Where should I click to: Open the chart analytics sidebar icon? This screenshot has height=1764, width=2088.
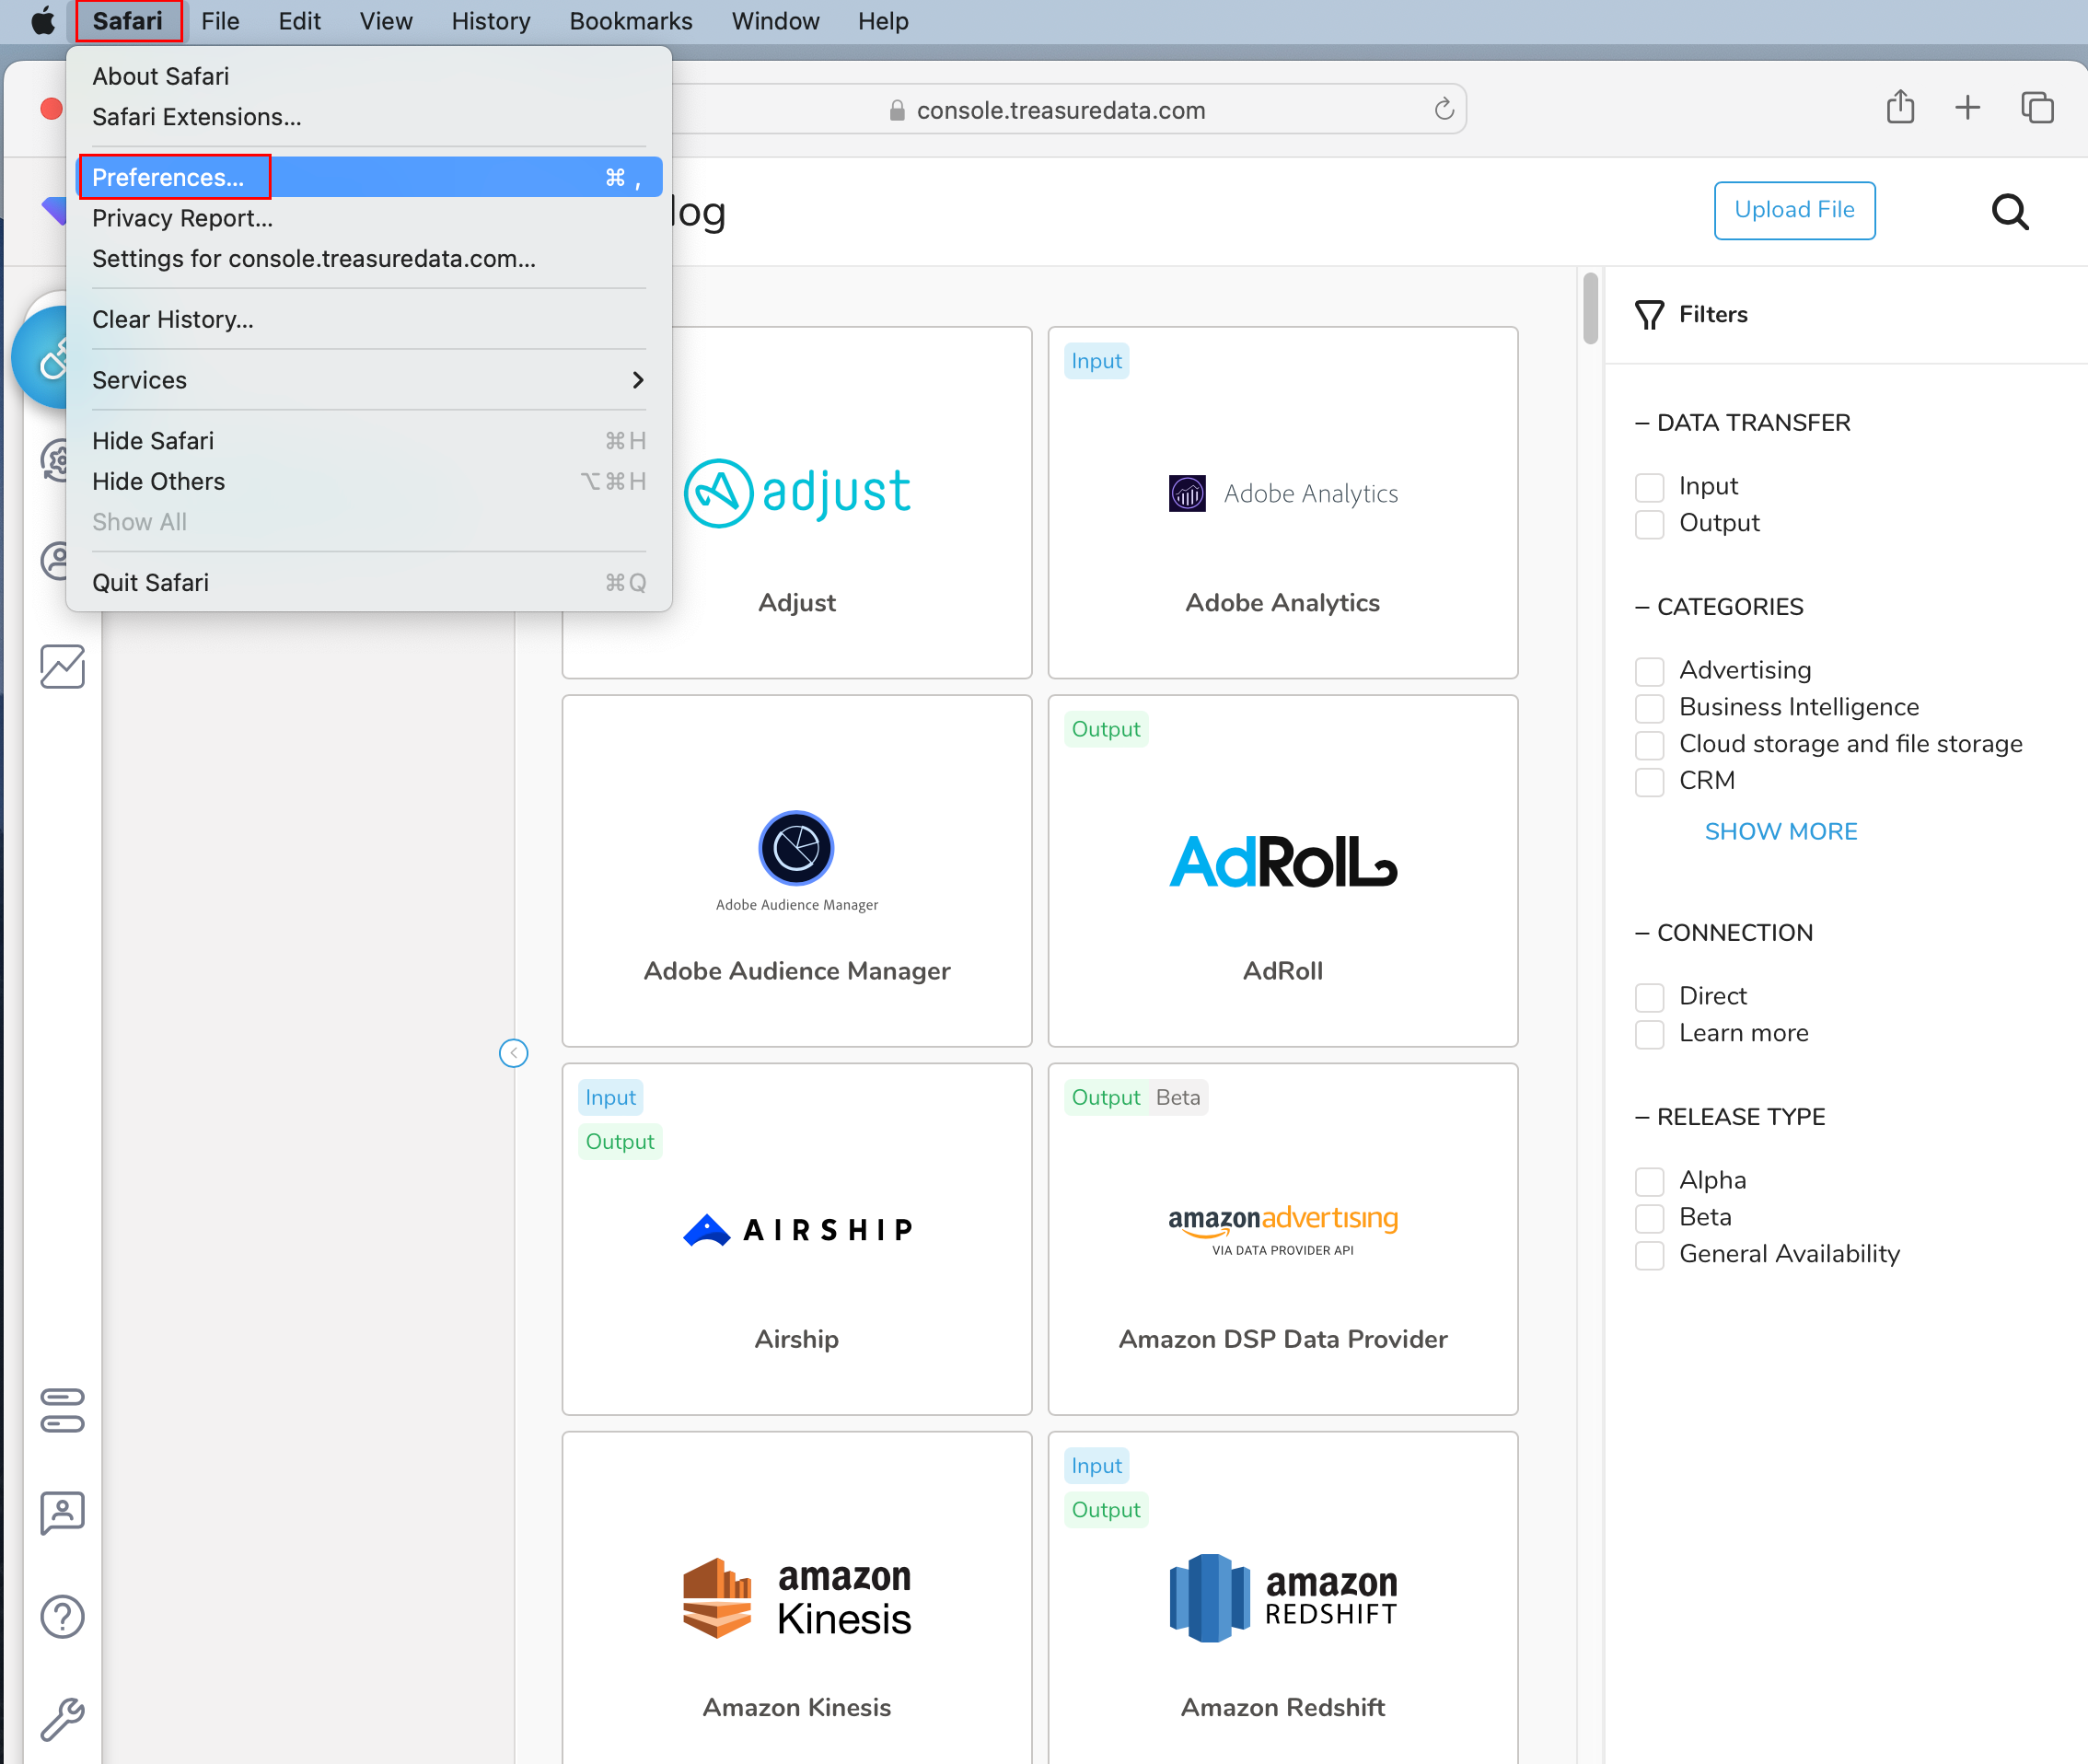(62, 667)
